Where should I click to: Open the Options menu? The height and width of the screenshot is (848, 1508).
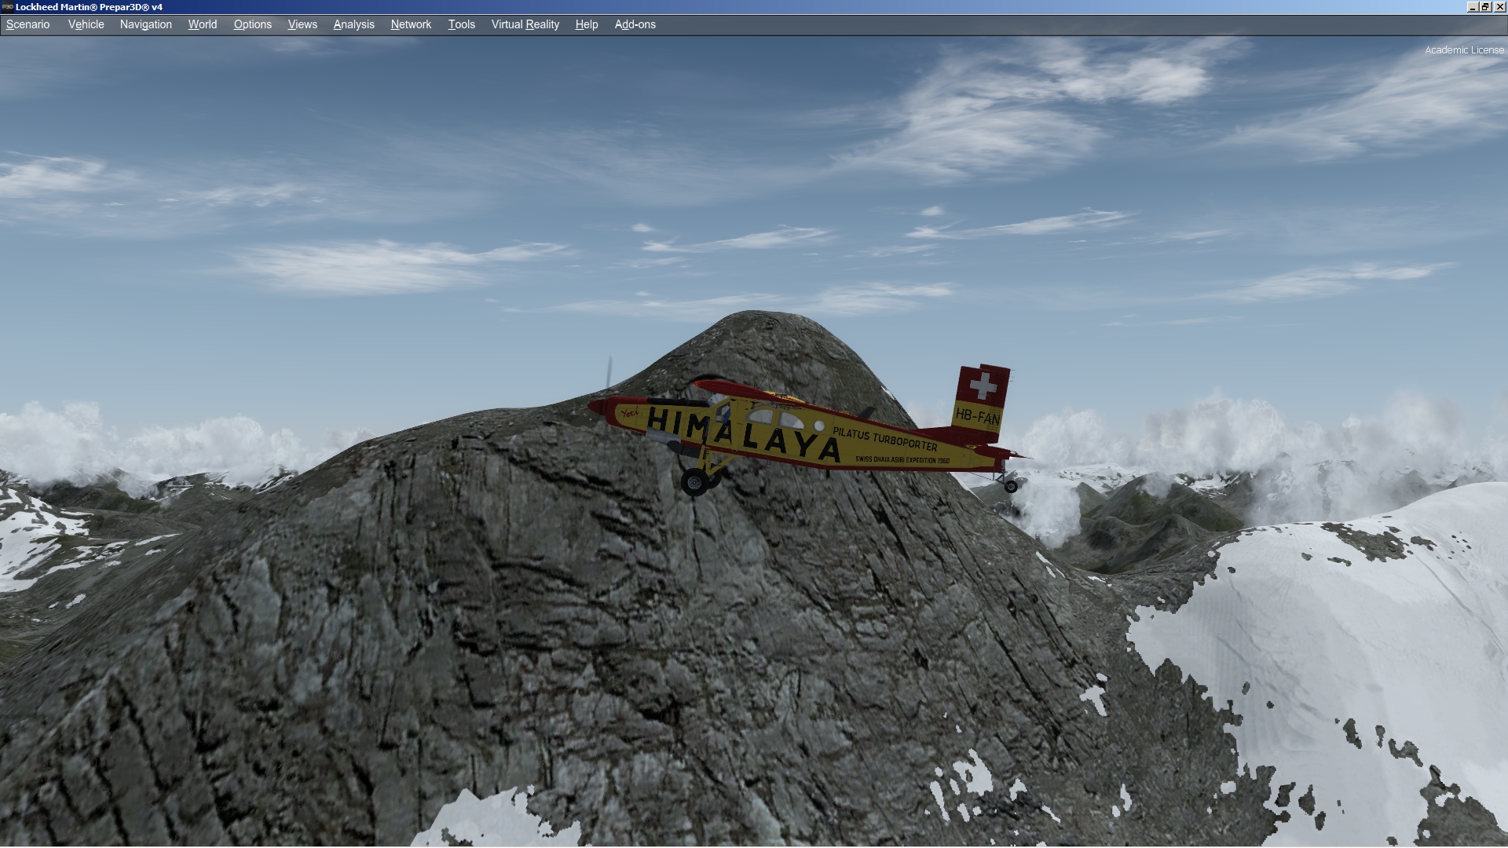(252, 24)
